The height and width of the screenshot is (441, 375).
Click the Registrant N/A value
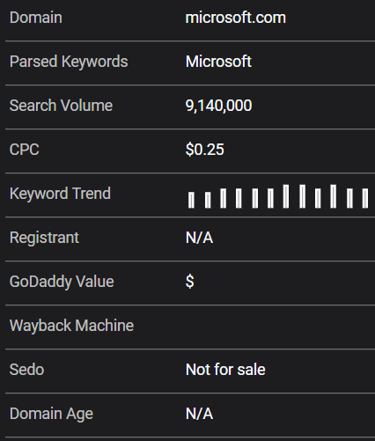(199, 238)
